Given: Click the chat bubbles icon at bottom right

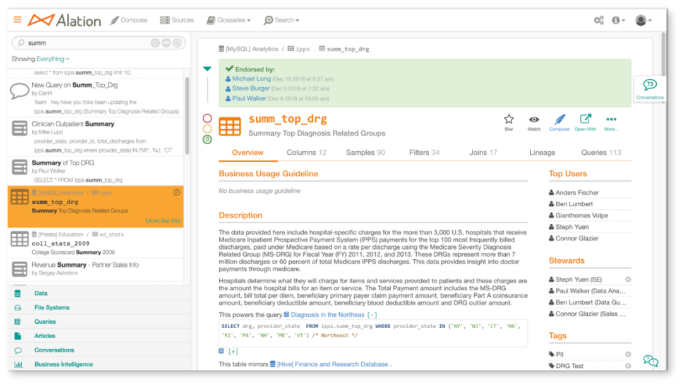Looking at the screenshot, I should [650, 361].
